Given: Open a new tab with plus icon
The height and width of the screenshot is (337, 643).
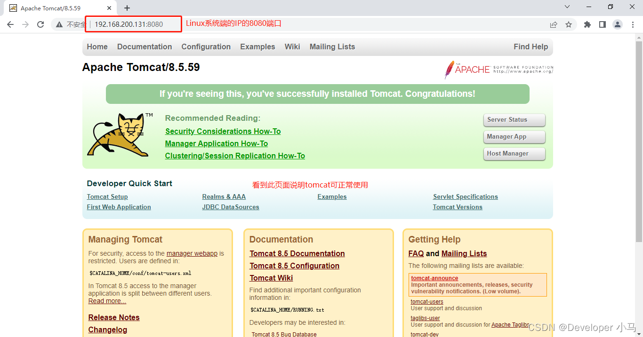Looking at the screenshot, I should (127, 8).
